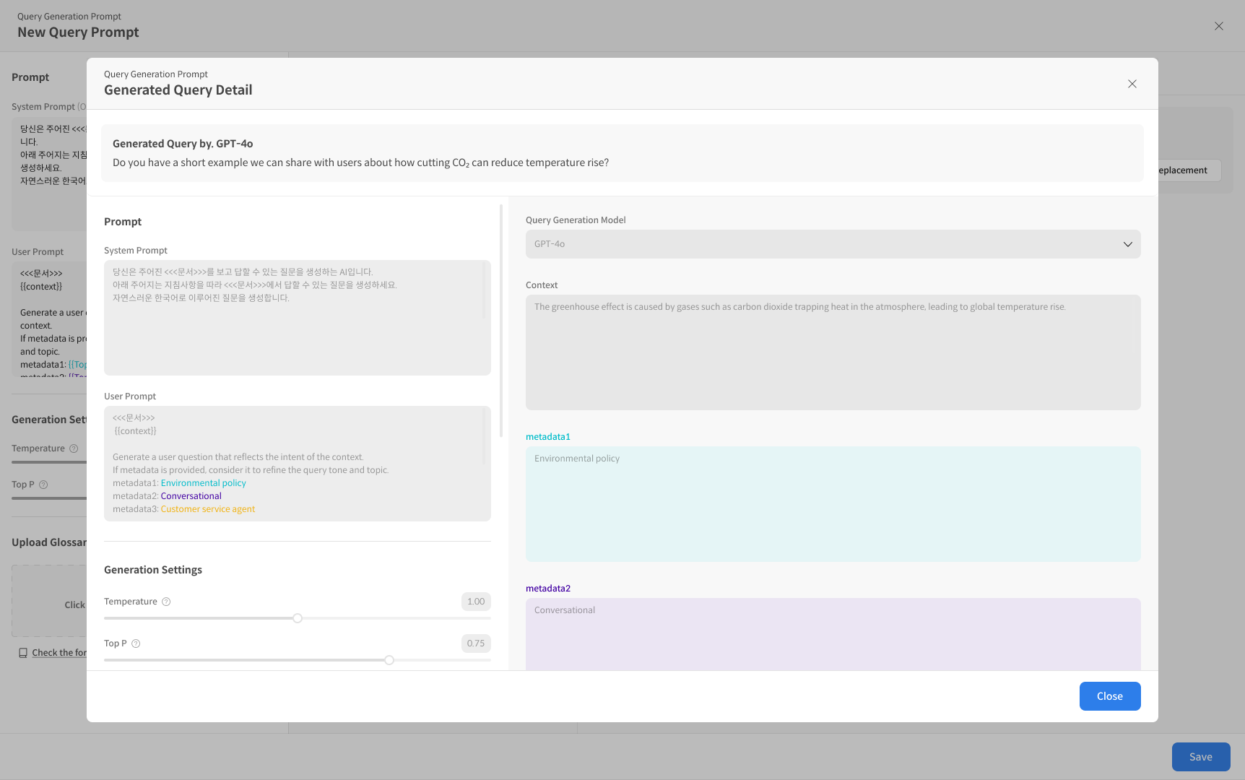The image size is (1245, 780).
Task: Close the New Query Prompt page X icon
Action: pos(1219,26)
